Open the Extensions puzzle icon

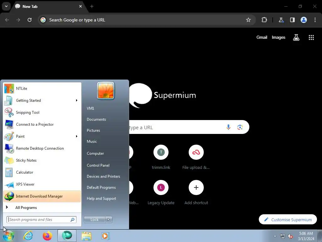pos(264,20)
